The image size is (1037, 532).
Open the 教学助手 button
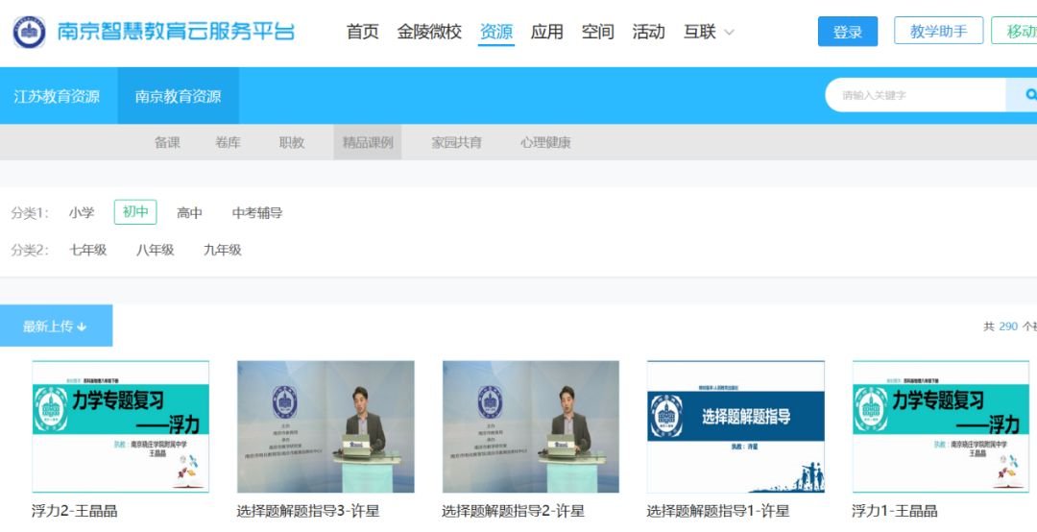click(x=938, y=31)
